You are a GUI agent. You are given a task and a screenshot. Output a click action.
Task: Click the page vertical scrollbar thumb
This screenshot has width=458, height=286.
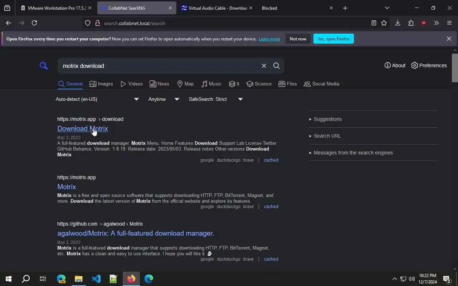(x=455, y=68)
